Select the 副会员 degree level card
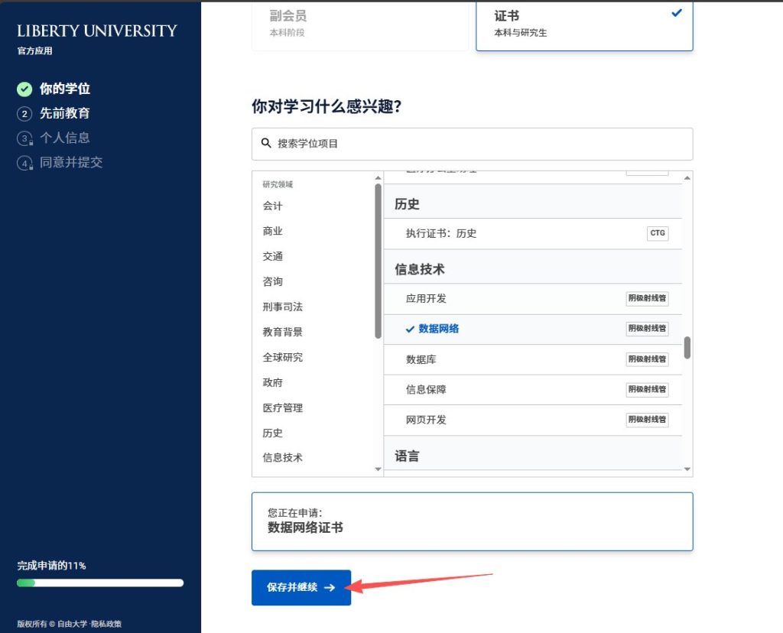Image resolution: width=783 pixels, height=633 pixels. coord(359,23)
